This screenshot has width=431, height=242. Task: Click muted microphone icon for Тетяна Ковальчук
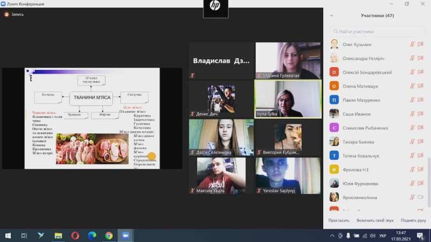[412, 155]
